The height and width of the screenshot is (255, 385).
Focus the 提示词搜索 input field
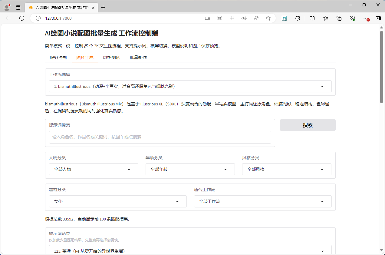(160, 137)
